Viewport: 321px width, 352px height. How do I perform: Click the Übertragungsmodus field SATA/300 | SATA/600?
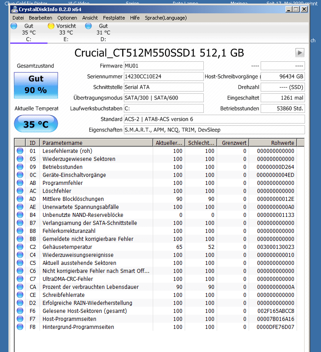164,98
